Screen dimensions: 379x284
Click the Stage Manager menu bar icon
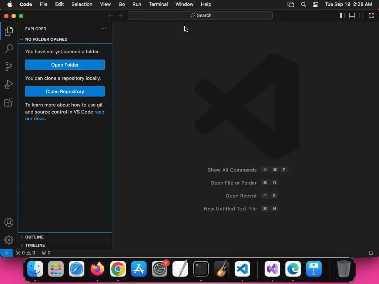pos(291,4)
